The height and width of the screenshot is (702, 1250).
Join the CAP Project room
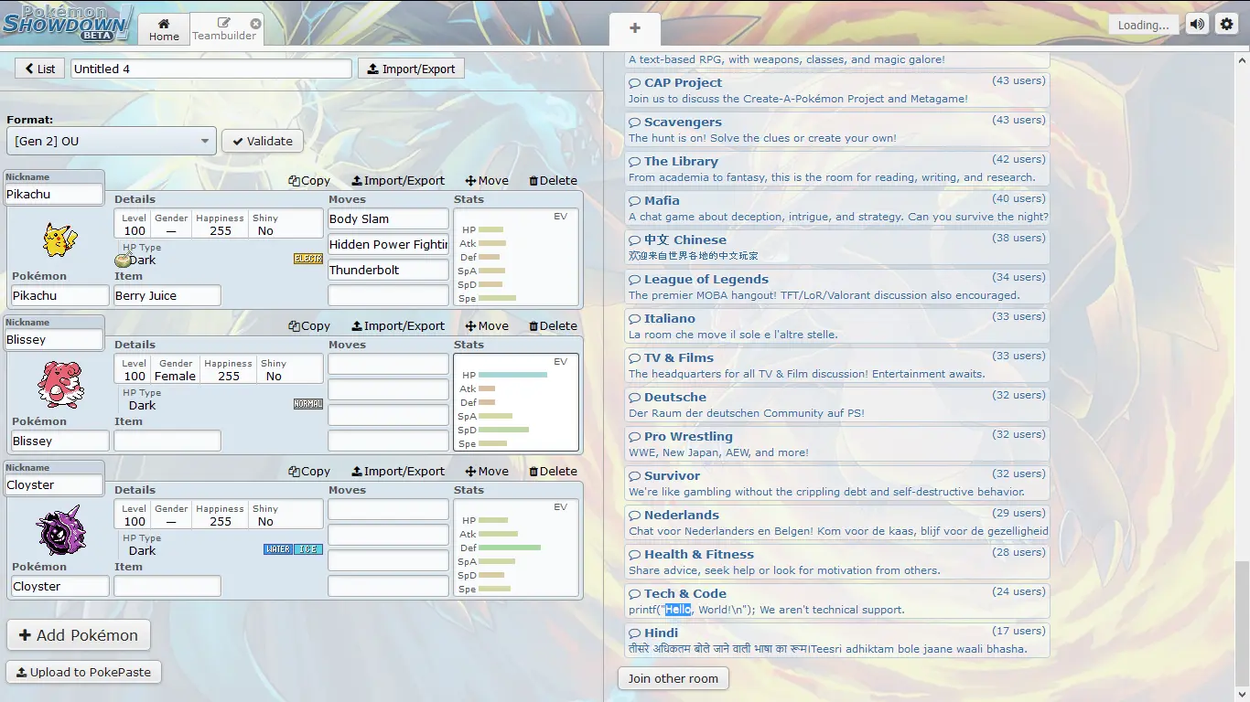(x=836, y=90)
